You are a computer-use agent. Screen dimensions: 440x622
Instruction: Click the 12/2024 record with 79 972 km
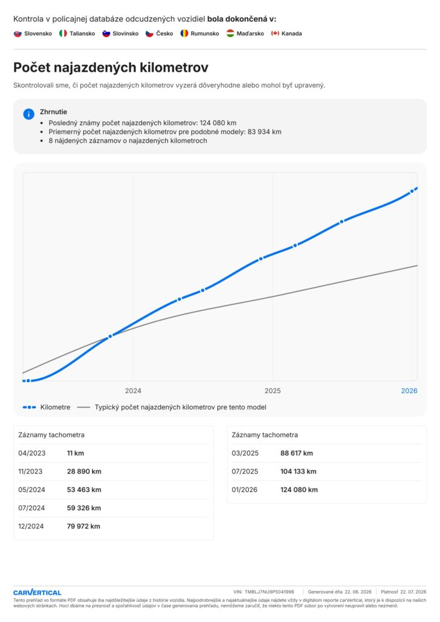113,527
